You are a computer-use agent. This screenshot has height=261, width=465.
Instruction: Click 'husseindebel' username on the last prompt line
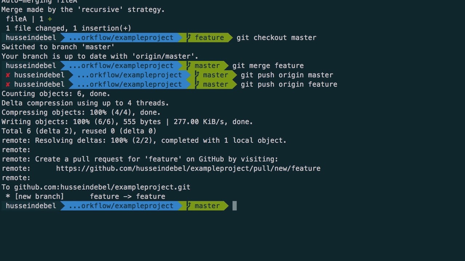click(31, 206)
